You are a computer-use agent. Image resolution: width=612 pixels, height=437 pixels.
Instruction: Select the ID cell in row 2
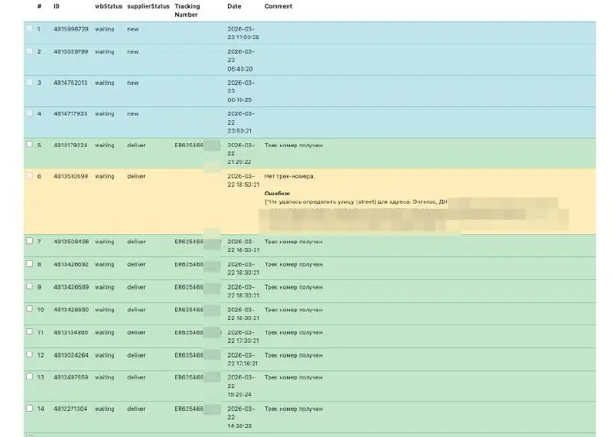[x=71, y=51]
